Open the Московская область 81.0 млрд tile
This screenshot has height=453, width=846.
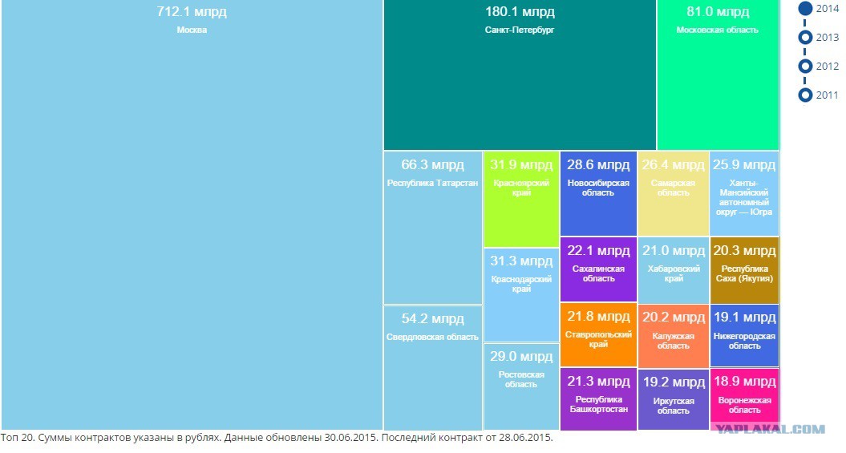click(x=718, y=75)
